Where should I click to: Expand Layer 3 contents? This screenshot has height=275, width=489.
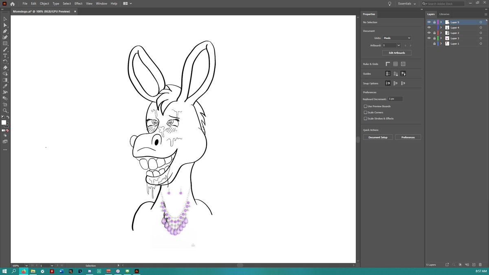pos(441,38)
